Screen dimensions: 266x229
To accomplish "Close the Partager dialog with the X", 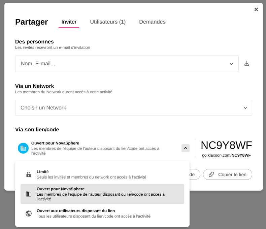I will 256,9.
